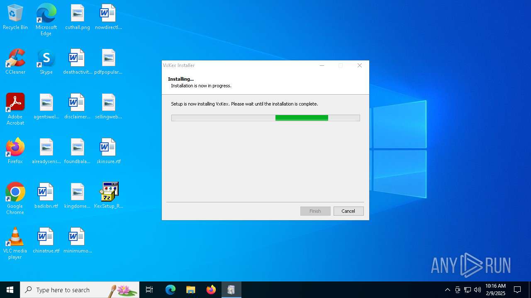This screenshot has width=531, height=298.
Task: Select the sellingweb... file icon
Action: click(x=108, y=107)
